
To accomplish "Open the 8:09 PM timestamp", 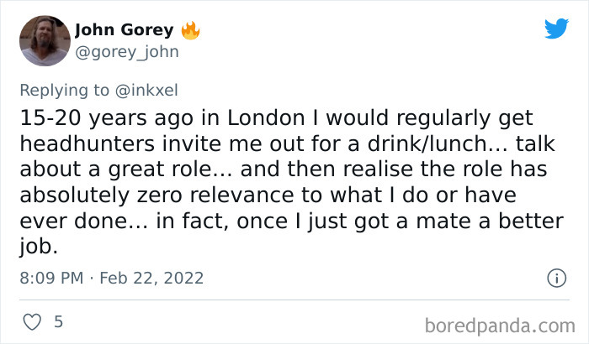I will (50, 277).
